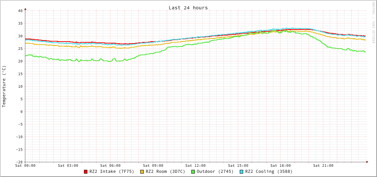Click the red RZ2 Intake legend swatch

[85, 172]
